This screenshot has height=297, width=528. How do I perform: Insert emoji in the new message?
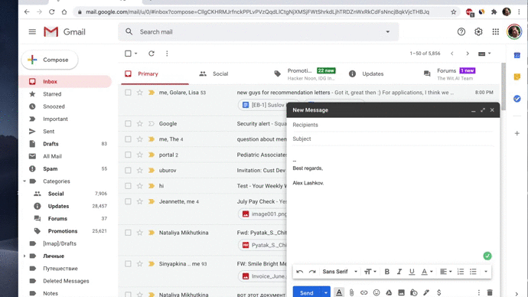[376, 292]
